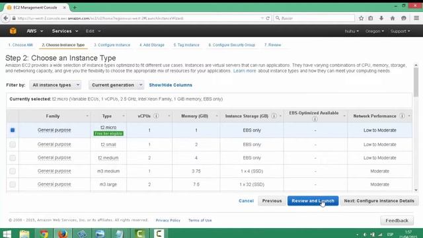Image resolution: width=423 pixels, height=238 pixels.
Task: Click the search magnifier icon in search box
Action: [x=278, y=18]
